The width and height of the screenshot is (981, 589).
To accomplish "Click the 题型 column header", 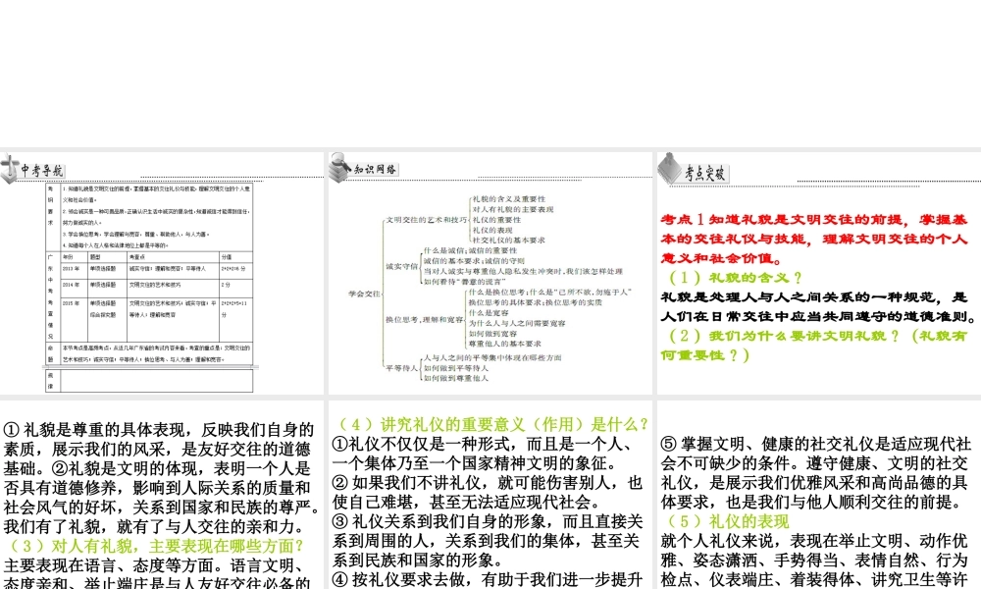I will click(108, 257).
